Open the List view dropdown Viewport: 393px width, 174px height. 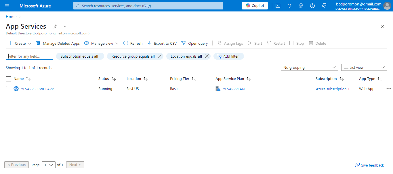pos(364,67)
